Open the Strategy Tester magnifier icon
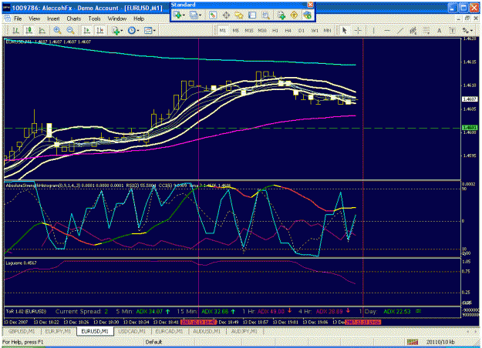The image size is (482, 348). coord(265,15)
